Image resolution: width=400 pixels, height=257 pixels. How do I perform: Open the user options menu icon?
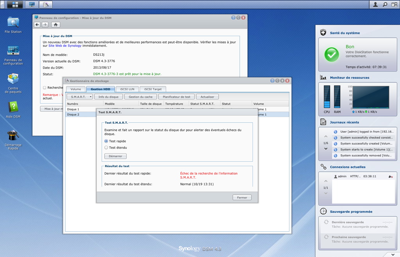point(375,4)
